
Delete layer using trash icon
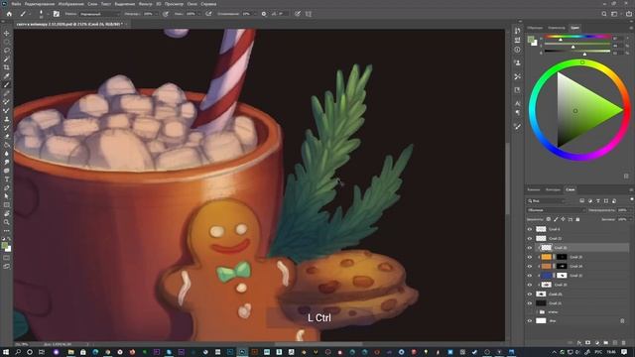624,343
